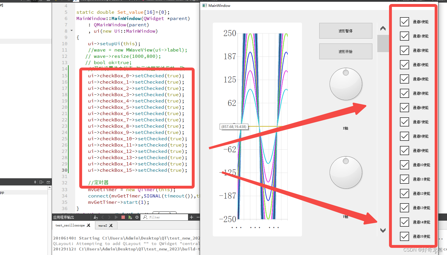Viewport: 447px width, 255px height.
Task: Click code line checkBox_15->setChecked(true)
Action: pos(138,170)
